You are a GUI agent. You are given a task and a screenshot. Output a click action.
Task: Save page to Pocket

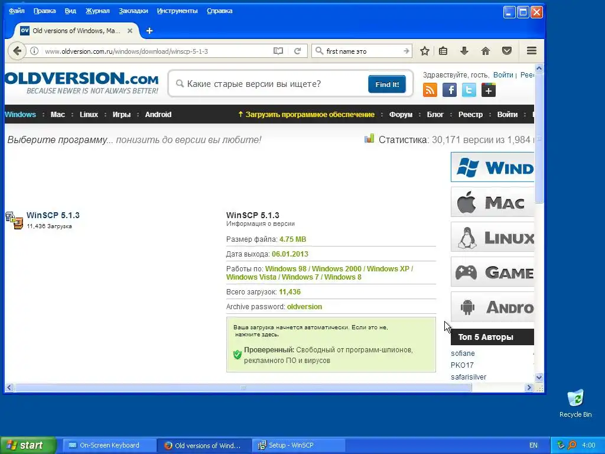coord(506,51)
